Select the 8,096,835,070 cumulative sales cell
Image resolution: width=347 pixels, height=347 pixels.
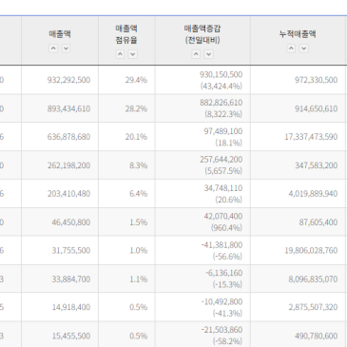pos(298,279)
